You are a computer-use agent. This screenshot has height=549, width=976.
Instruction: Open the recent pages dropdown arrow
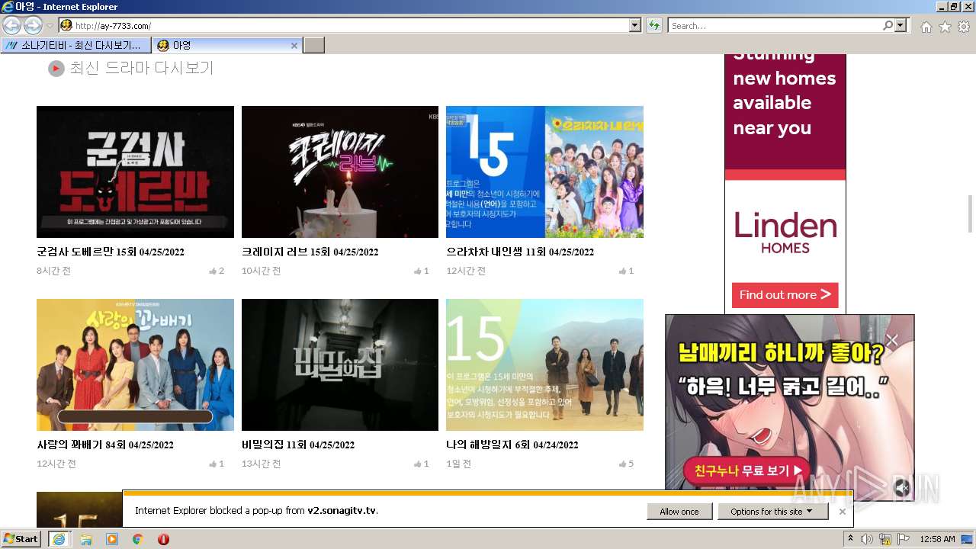tap(50, 26)
